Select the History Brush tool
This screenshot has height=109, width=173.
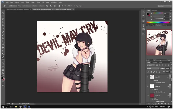point(3,41)
